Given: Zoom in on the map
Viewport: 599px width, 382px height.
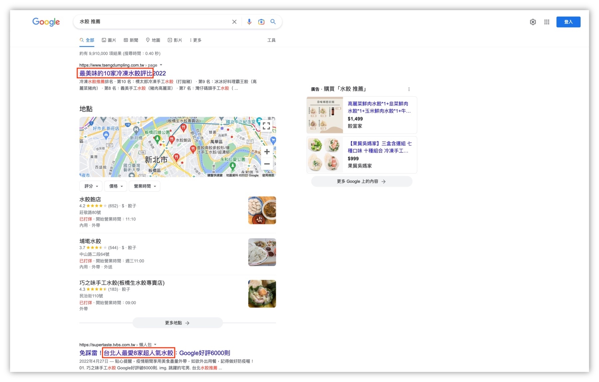Looking at the screenshot, I should (267, 151).
